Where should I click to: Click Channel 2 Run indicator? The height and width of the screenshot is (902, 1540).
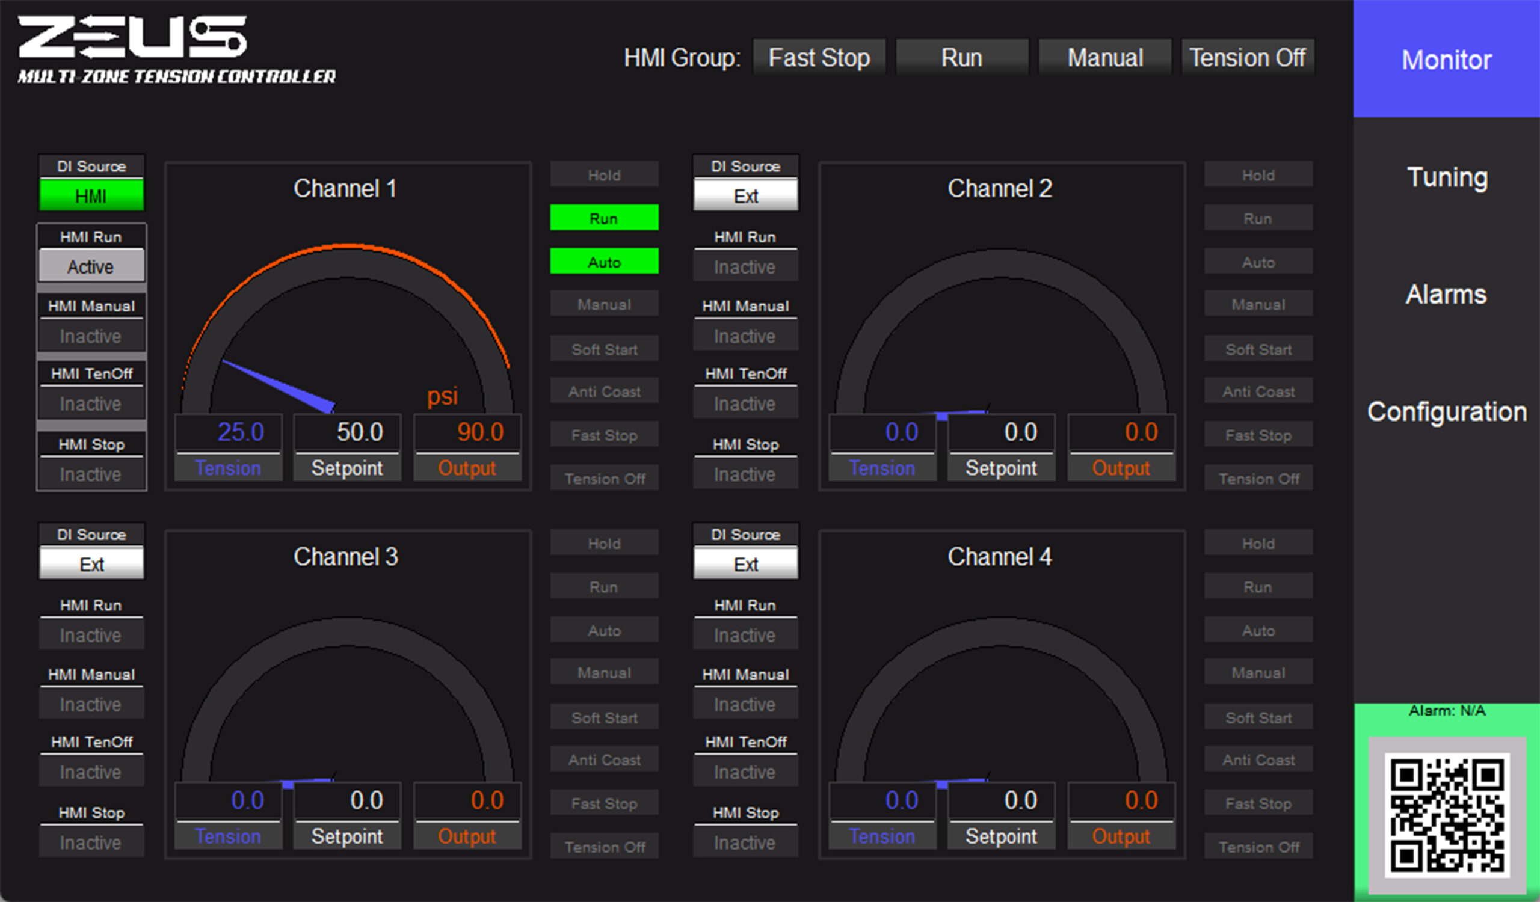pyautogui.click(x=1258, y=218)
